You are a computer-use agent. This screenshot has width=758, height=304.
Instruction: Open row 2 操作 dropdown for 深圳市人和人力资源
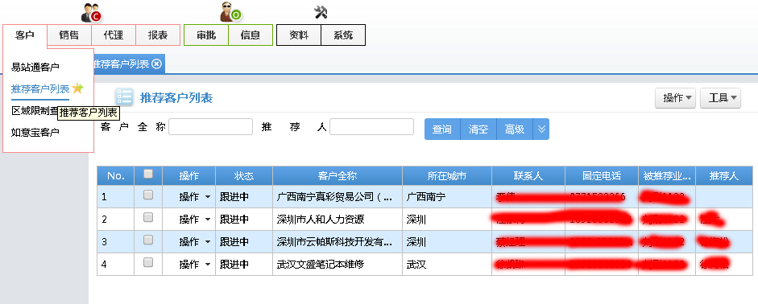[195, 220]
